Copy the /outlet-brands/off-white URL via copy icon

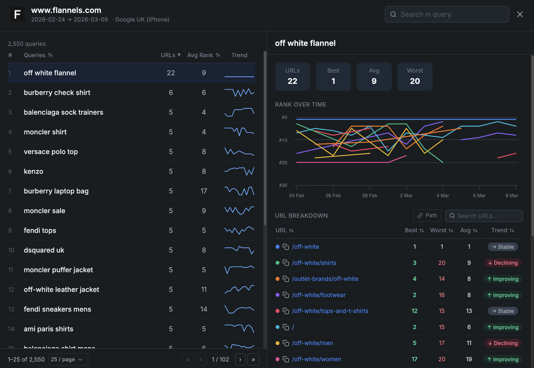point(286,279)
